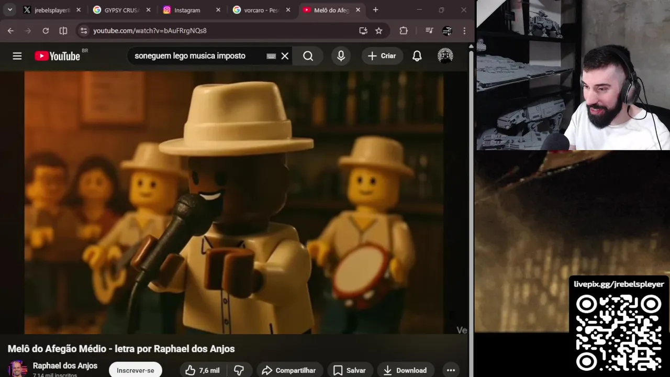Clear the YouTube search query

click(285, 56)
